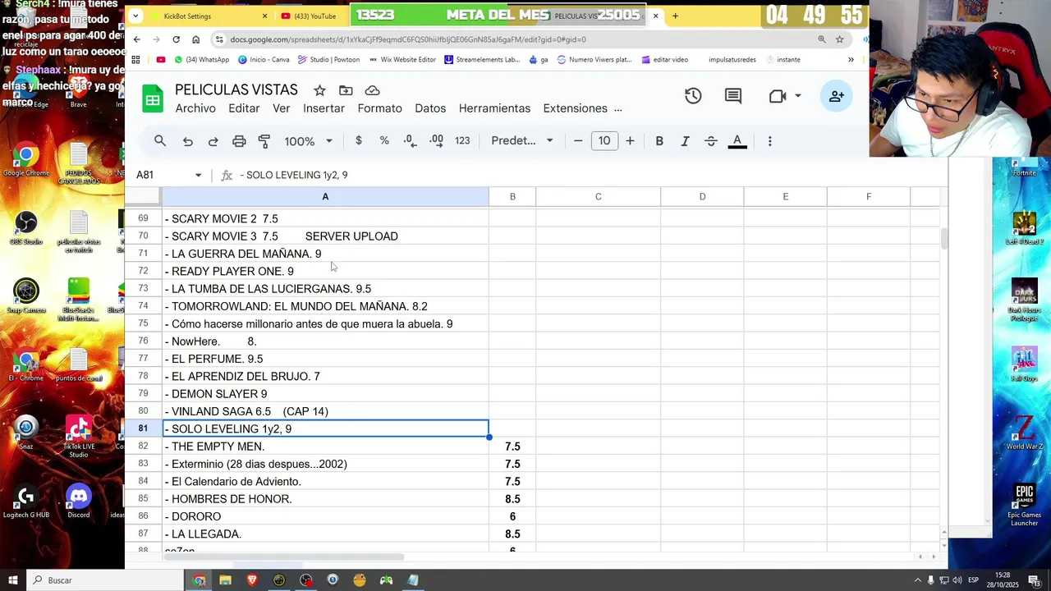The width and height of the screenshot is (1051, 591).
Task: Open the Datos menu
Action: click(x=430, y=108)
